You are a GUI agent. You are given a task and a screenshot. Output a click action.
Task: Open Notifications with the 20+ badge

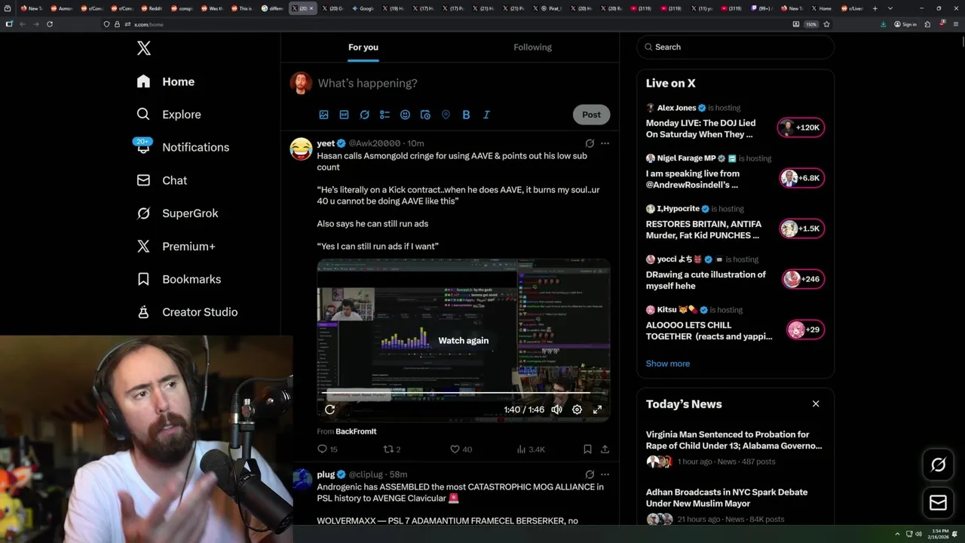(x=182, y=147)
